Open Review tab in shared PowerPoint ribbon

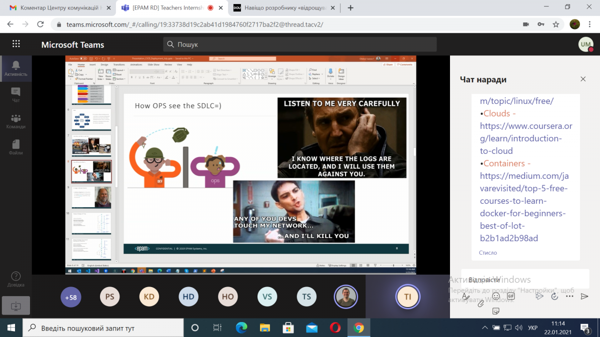(x=168, y=64)
